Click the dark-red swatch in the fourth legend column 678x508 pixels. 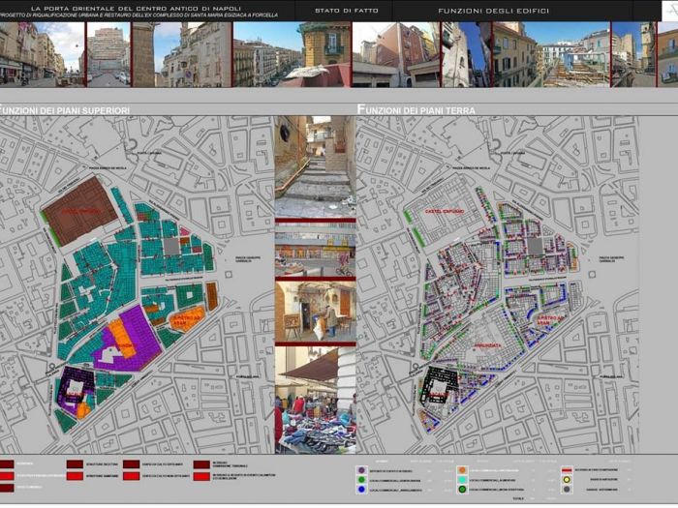[x=201, y=464]
